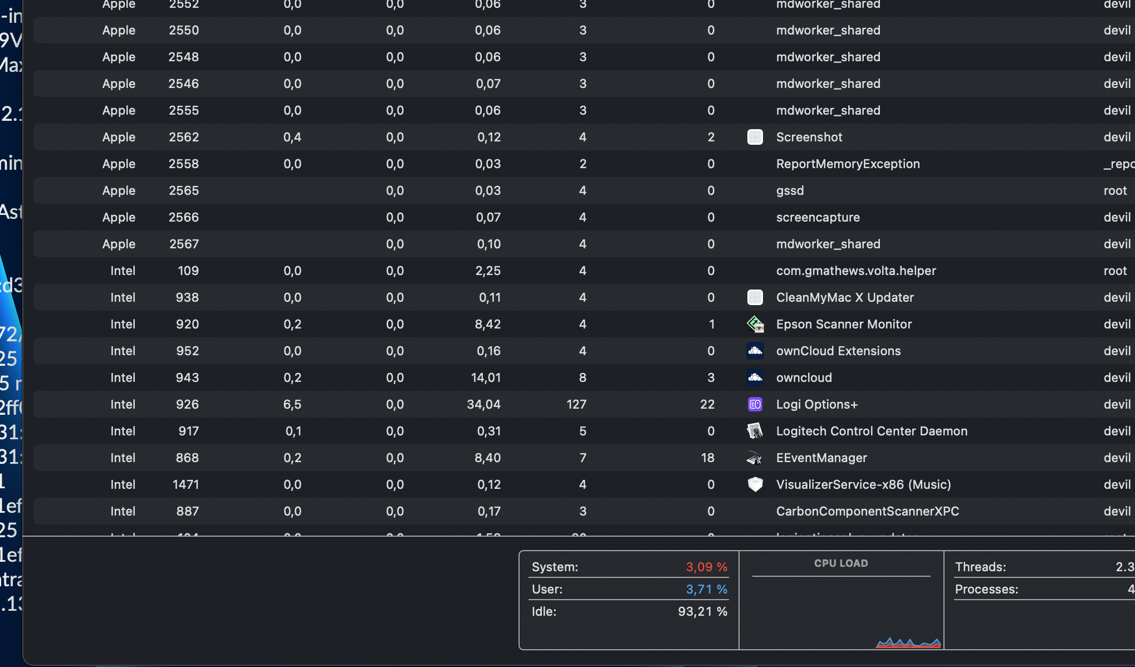
Task: Click the EEventManager icon
Action: (755, 458)
